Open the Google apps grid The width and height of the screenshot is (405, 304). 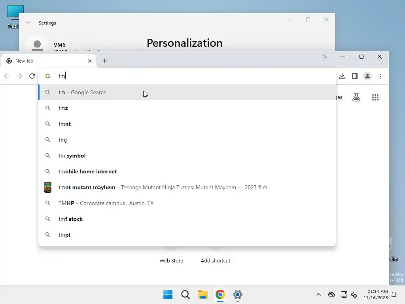375,97
